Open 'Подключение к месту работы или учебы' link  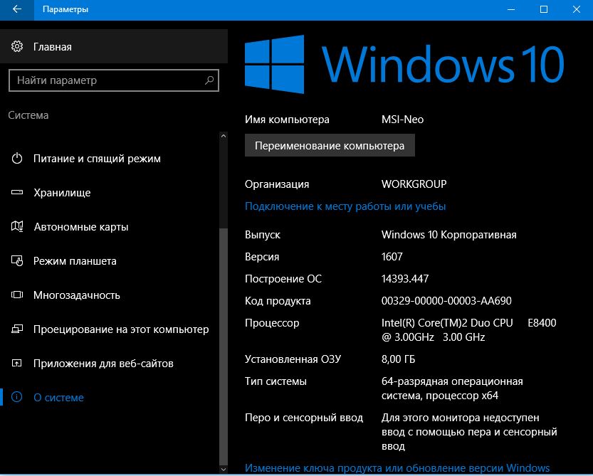click(x=345, y=206)
